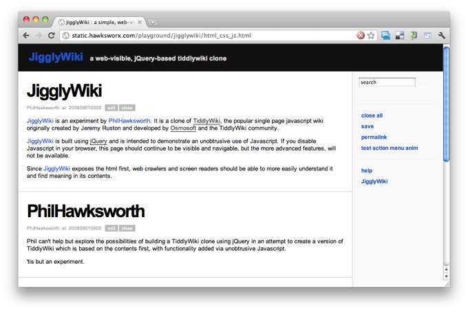
Task: Click the green document extension icon
Action: click(x=414, y=36)
